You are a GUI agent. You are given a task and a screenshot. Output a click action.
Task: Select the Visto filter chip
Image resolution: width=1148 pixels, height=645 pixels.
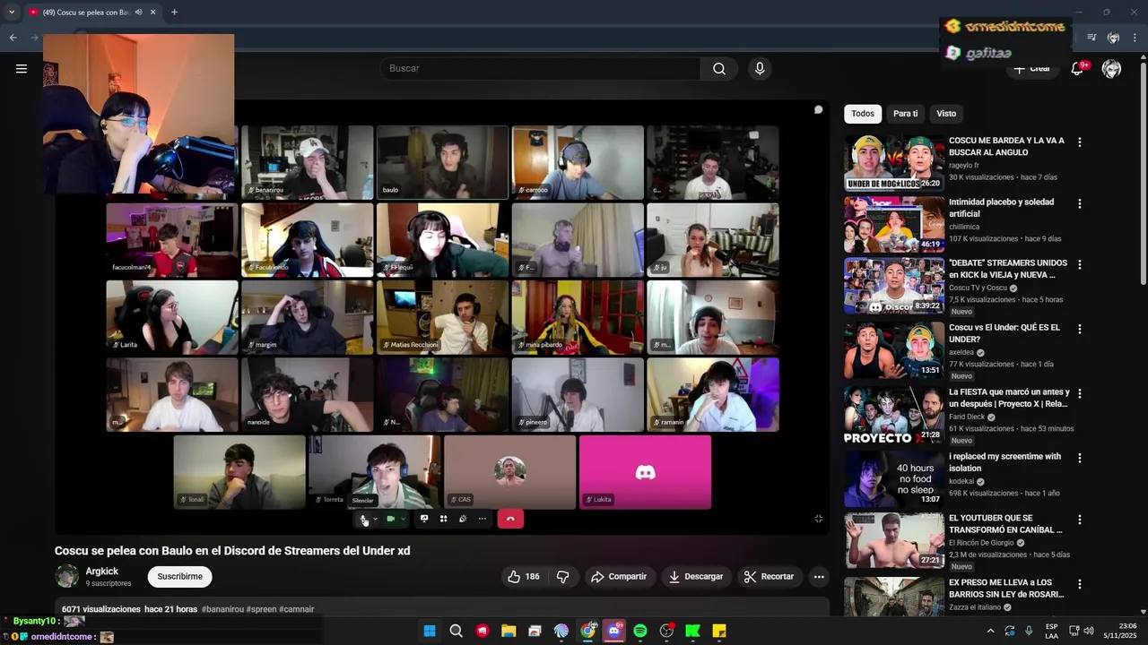[x=946, y=114]
